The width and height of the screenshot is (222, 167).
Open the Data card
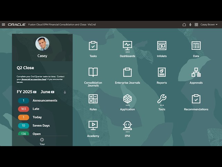pos(196,49)
